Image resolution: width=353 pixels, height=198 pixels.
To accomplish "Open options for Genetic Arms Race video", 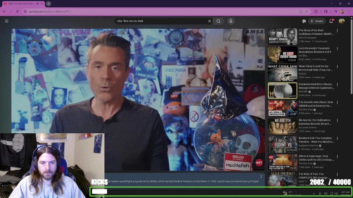I will point(337,103).
